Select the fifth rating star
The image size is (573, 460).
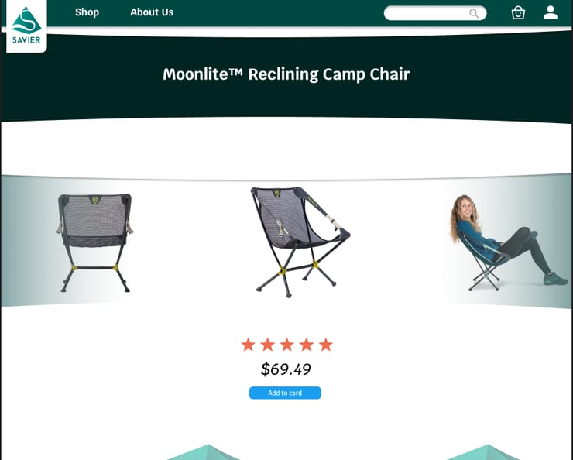(325, 345)
